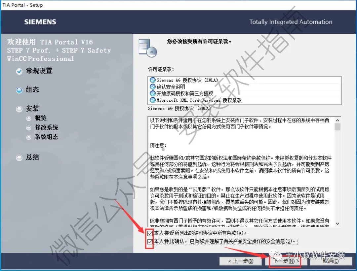This screenshot has width=357, height=271.
Task: Click the step bullet beside 修改系统
Action: [29, 128]
